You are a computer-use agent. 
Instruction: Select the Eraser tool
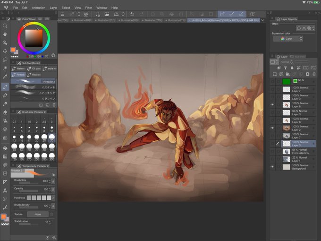click(x=5, y=112)
